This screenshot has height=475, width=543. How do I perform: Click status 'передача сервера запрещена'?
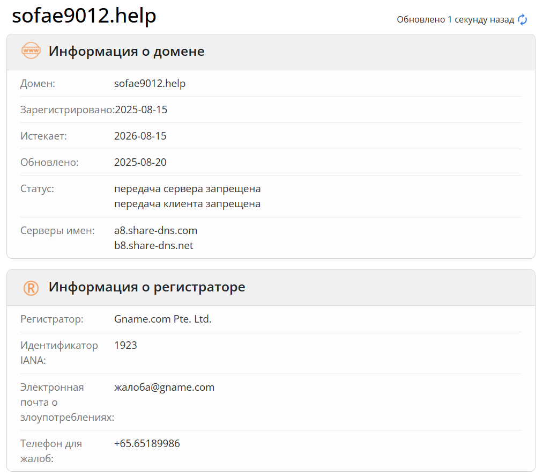pos(188,189)
